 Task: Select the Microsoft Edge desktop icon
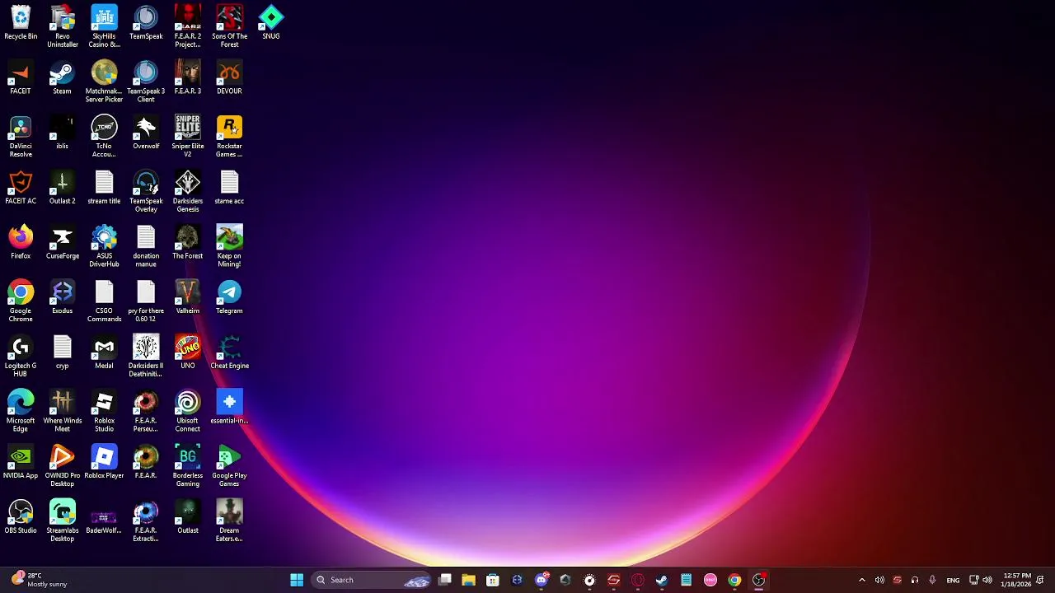point(21,412)
